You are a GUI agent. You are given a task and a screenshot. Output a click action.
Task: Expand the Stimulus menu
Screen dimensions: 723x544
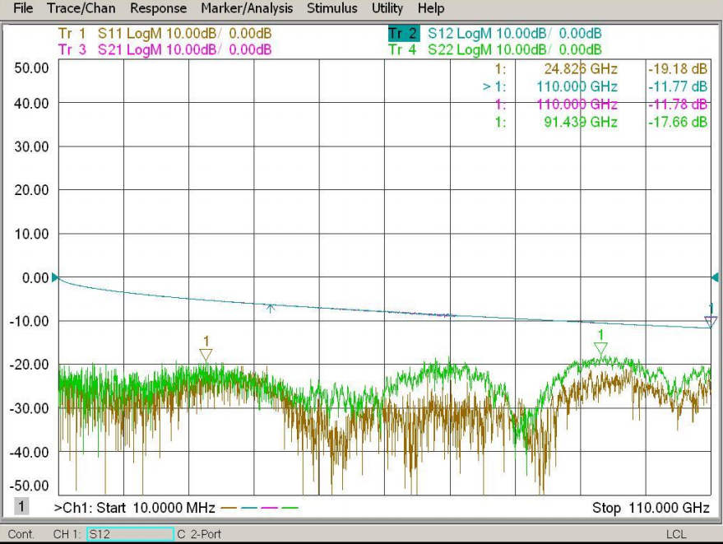pyautogui.click(x=331, y=8)
